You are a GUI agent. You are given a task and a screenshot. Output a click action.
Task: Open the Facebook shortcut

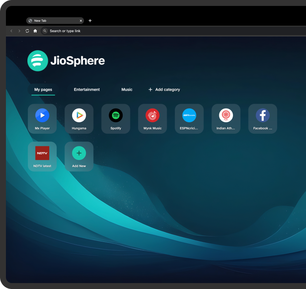click(x=263, y=119)
